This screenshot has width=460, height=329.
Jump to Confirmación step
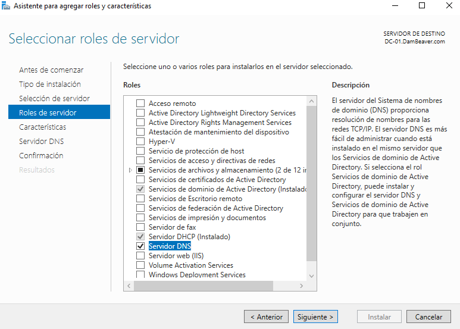(x=41, y=155)
